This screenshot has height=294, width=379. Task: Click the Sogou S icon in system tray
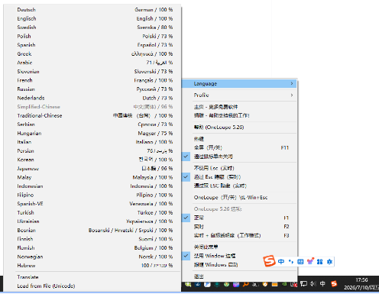pos(334,284)
